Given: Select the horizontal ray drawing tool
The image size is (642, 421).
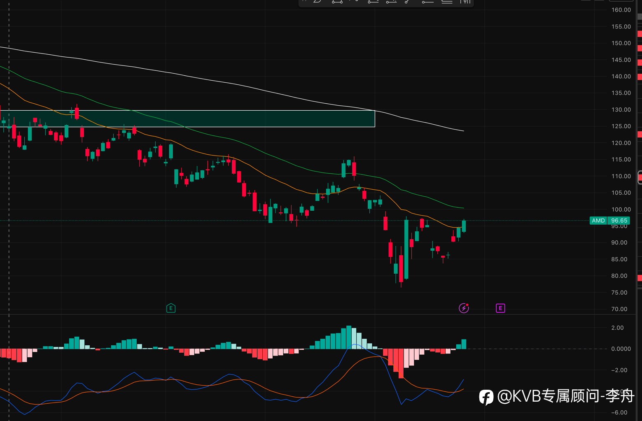Looking at the screenshot, I should (427, 2).
